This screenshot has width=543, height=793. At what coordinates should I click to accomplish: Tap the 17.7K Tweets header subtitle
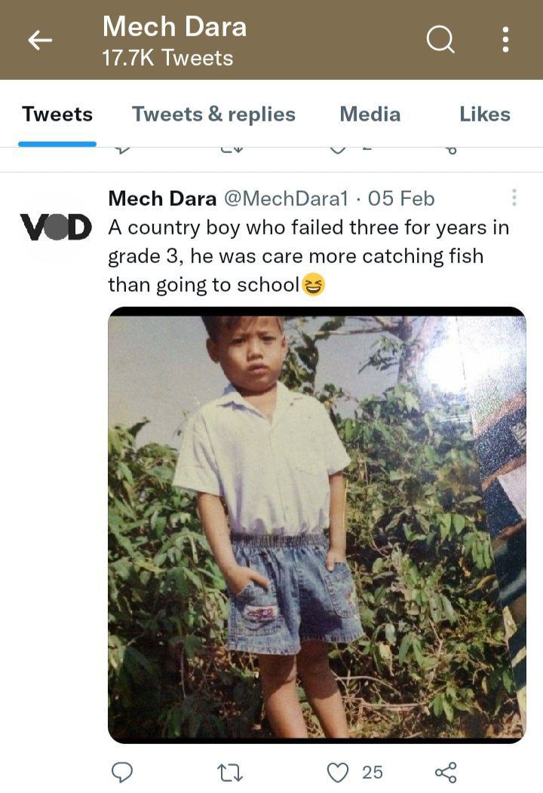click(167, 58)
